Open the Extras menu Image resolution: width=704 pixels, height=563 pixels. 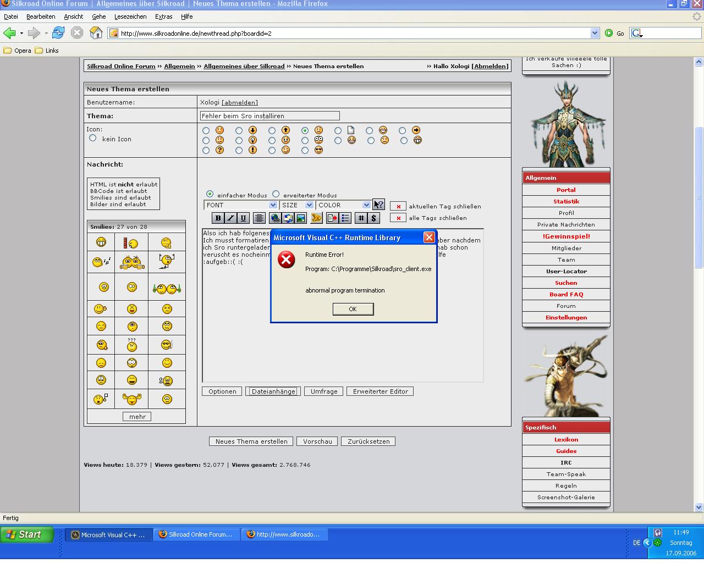point(163,16)
